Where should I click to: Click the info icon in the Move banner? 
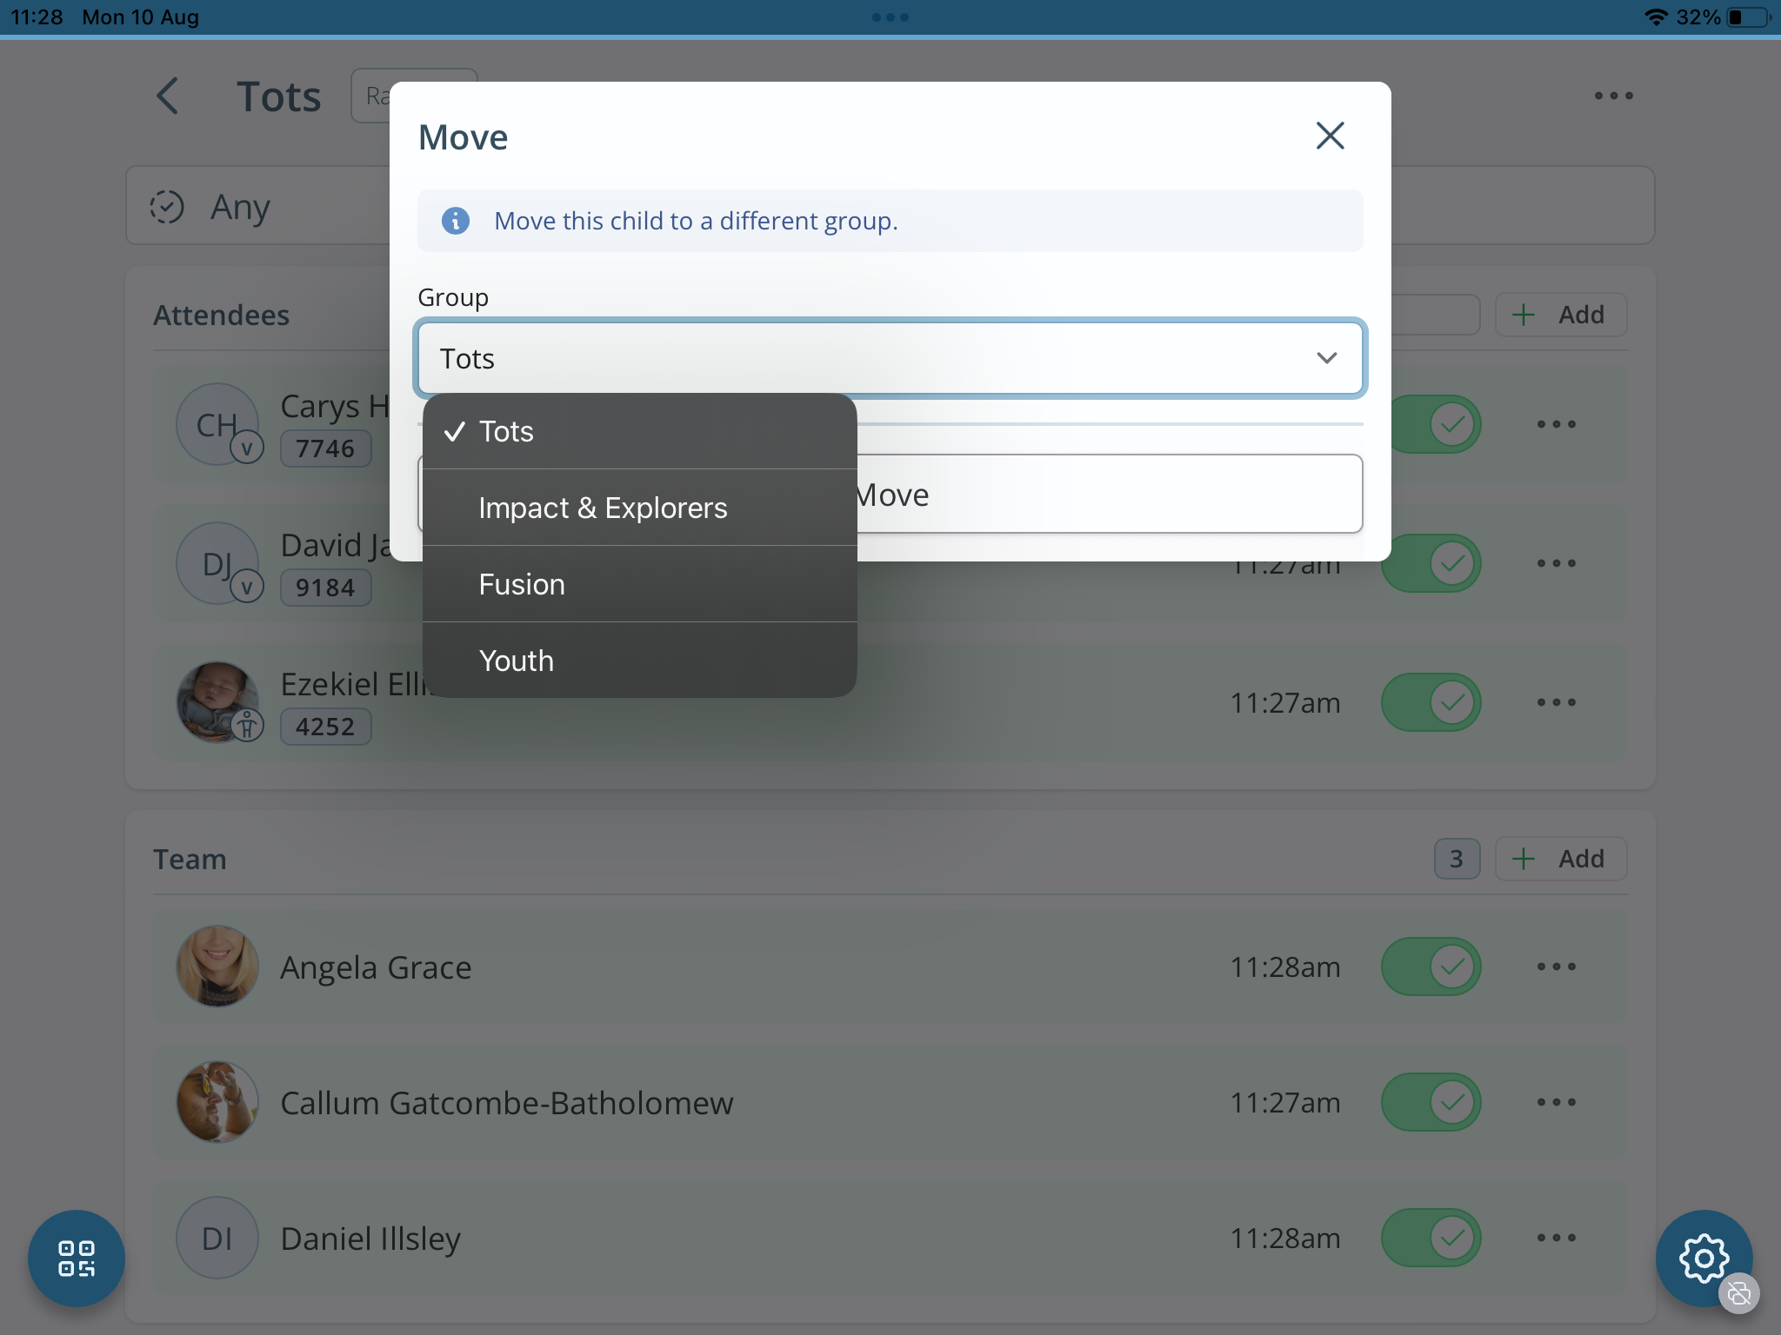point(456,221)
